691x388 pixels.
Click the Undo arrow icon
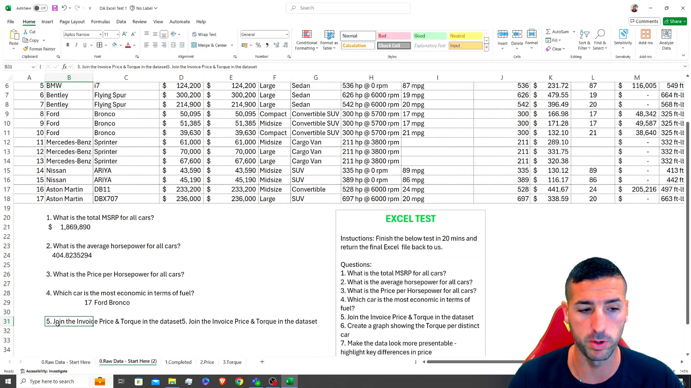click(64, 8)
